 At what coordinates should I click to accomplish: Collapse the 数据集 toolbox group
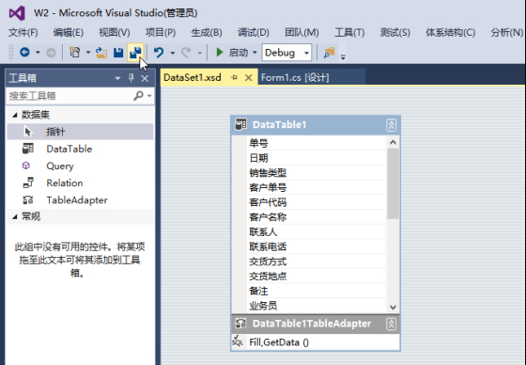(x=15, y=115)
